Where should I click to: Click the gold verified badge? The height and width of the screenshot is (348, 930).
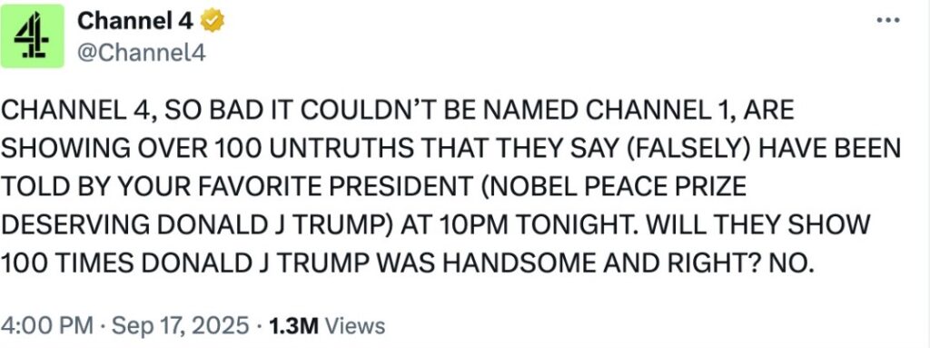(213, 22)
